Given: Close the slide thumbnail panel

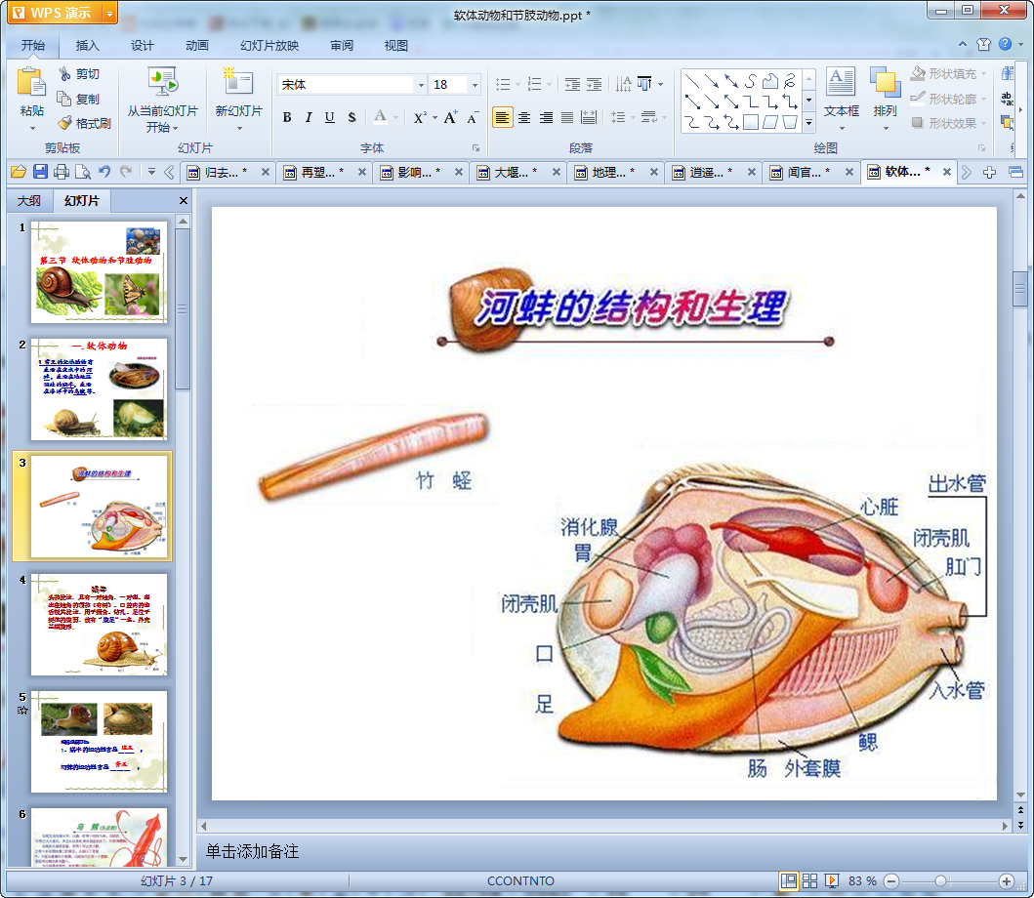Looking at the screenshot, I should [x=184, y=200].
